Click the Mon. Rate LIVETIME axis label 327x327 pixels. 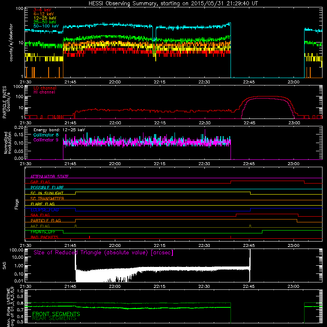[11, 307]
